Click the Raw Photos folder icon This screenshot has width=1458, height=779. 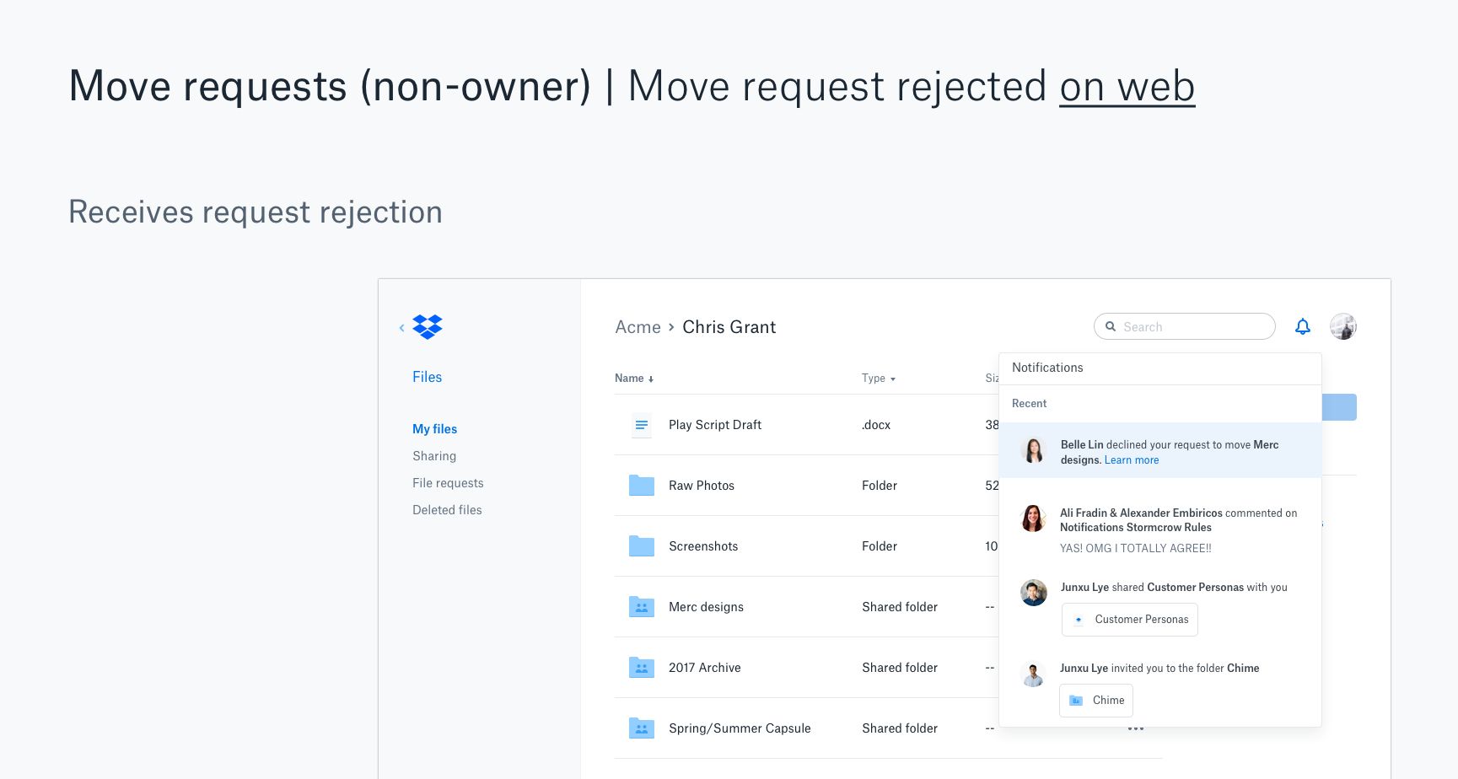[x=642, y=486]
